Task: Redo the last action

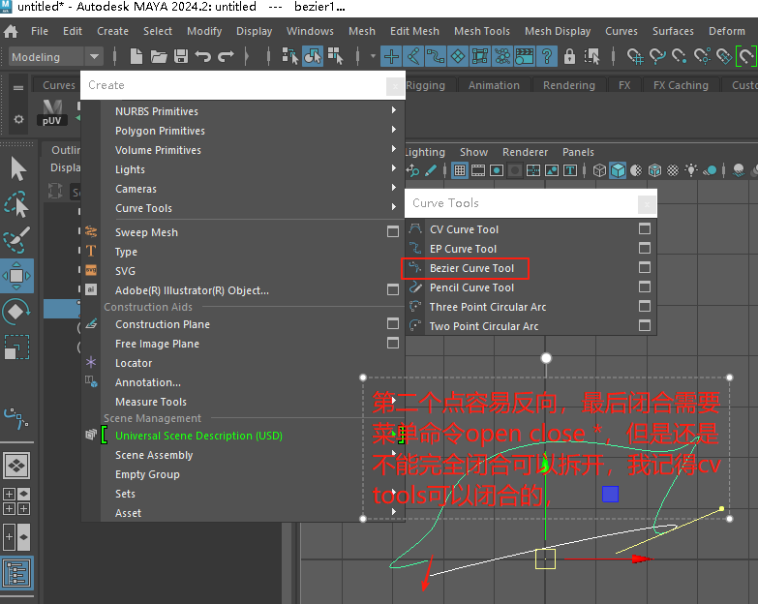Action: [x=226, y=56]
